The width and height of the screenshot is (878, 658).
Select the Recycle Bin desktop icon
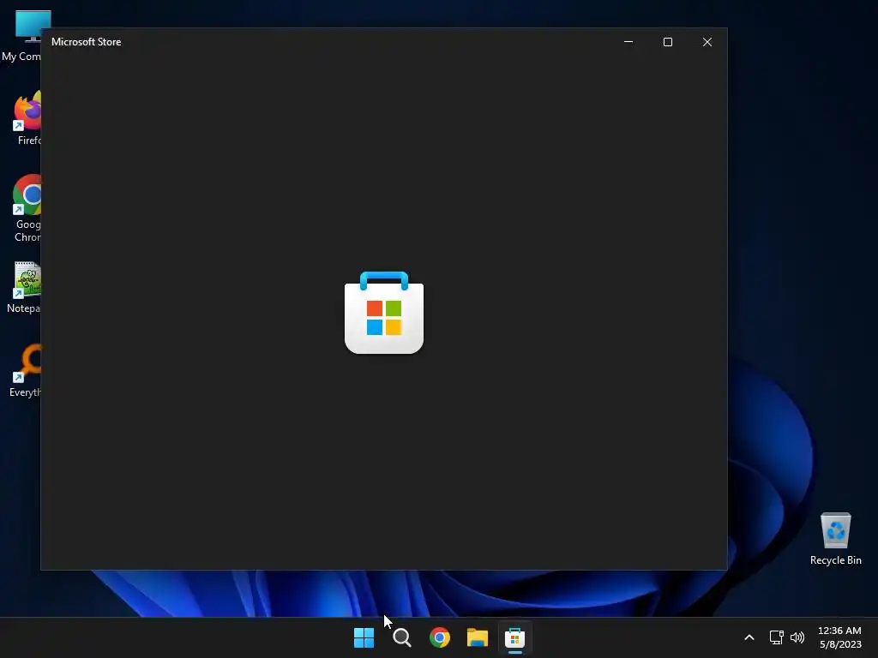tap(835, 538)
